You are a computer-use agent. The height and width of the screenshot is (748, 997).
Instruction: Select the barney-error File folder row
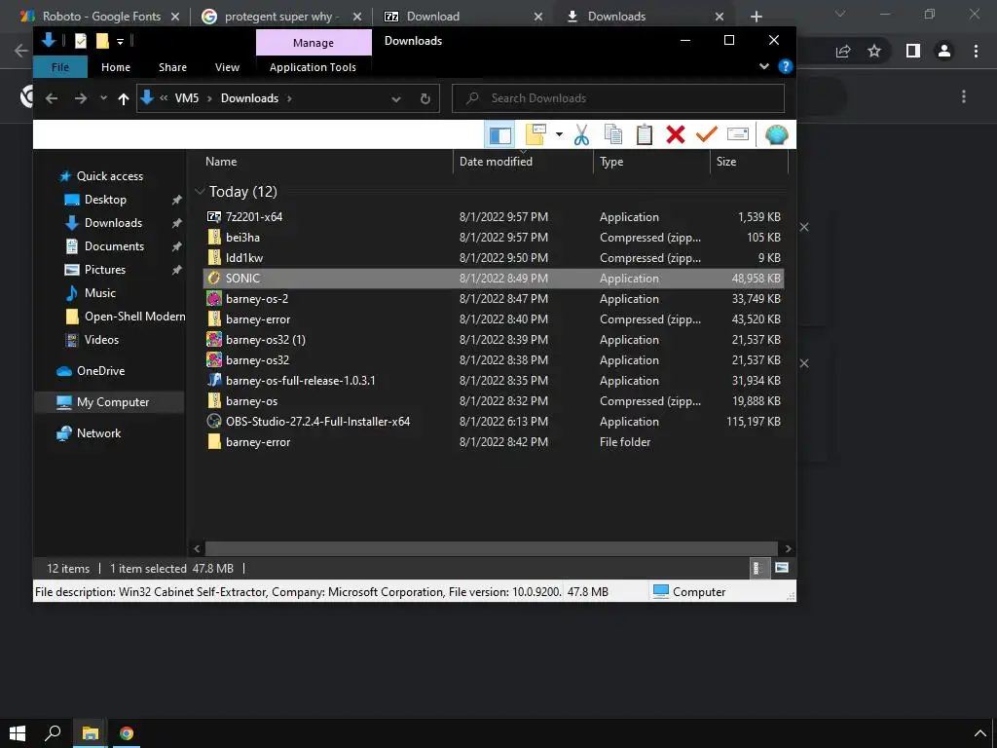pos(494,442)
